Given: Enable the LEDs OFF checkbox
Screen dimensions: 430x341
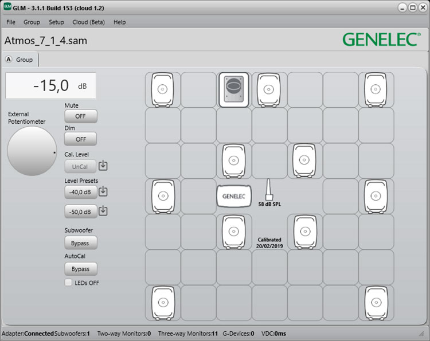Looking at the screenshot, I should coord(68,283).
